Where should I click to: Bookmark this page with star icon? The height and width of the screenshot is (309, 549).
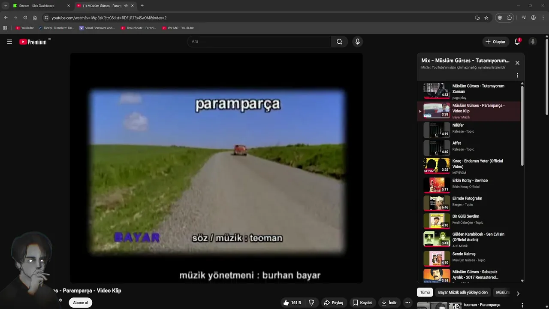pos(486,18)
